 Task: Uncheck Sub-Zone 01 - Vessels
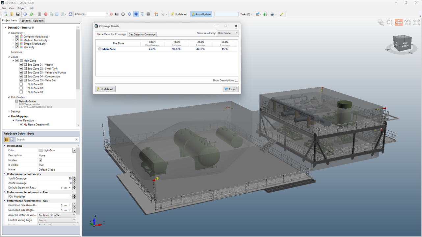21,64
